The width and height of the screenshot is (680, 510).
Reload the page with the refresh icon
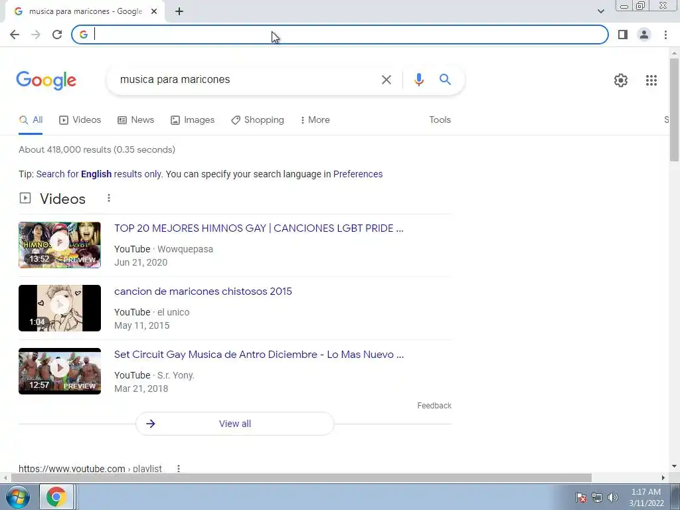(57, 35)
